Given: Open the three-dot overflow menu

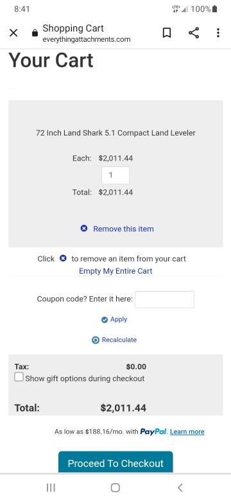Looking at the screenshot, I should [218, 33].
